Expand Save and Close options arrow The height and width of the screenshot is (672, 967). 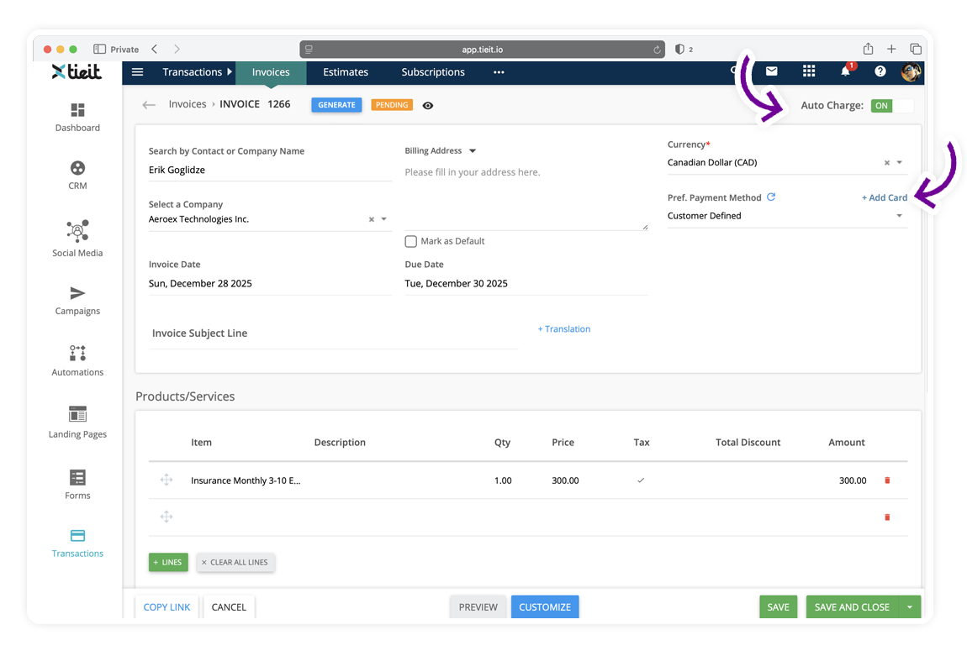coord(910,606)
